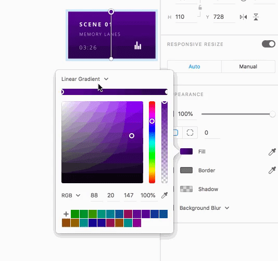278x261 pixels.
Task: Click the 'MEMORY LANES' text on the card
Action: click(x=100, y=34)
